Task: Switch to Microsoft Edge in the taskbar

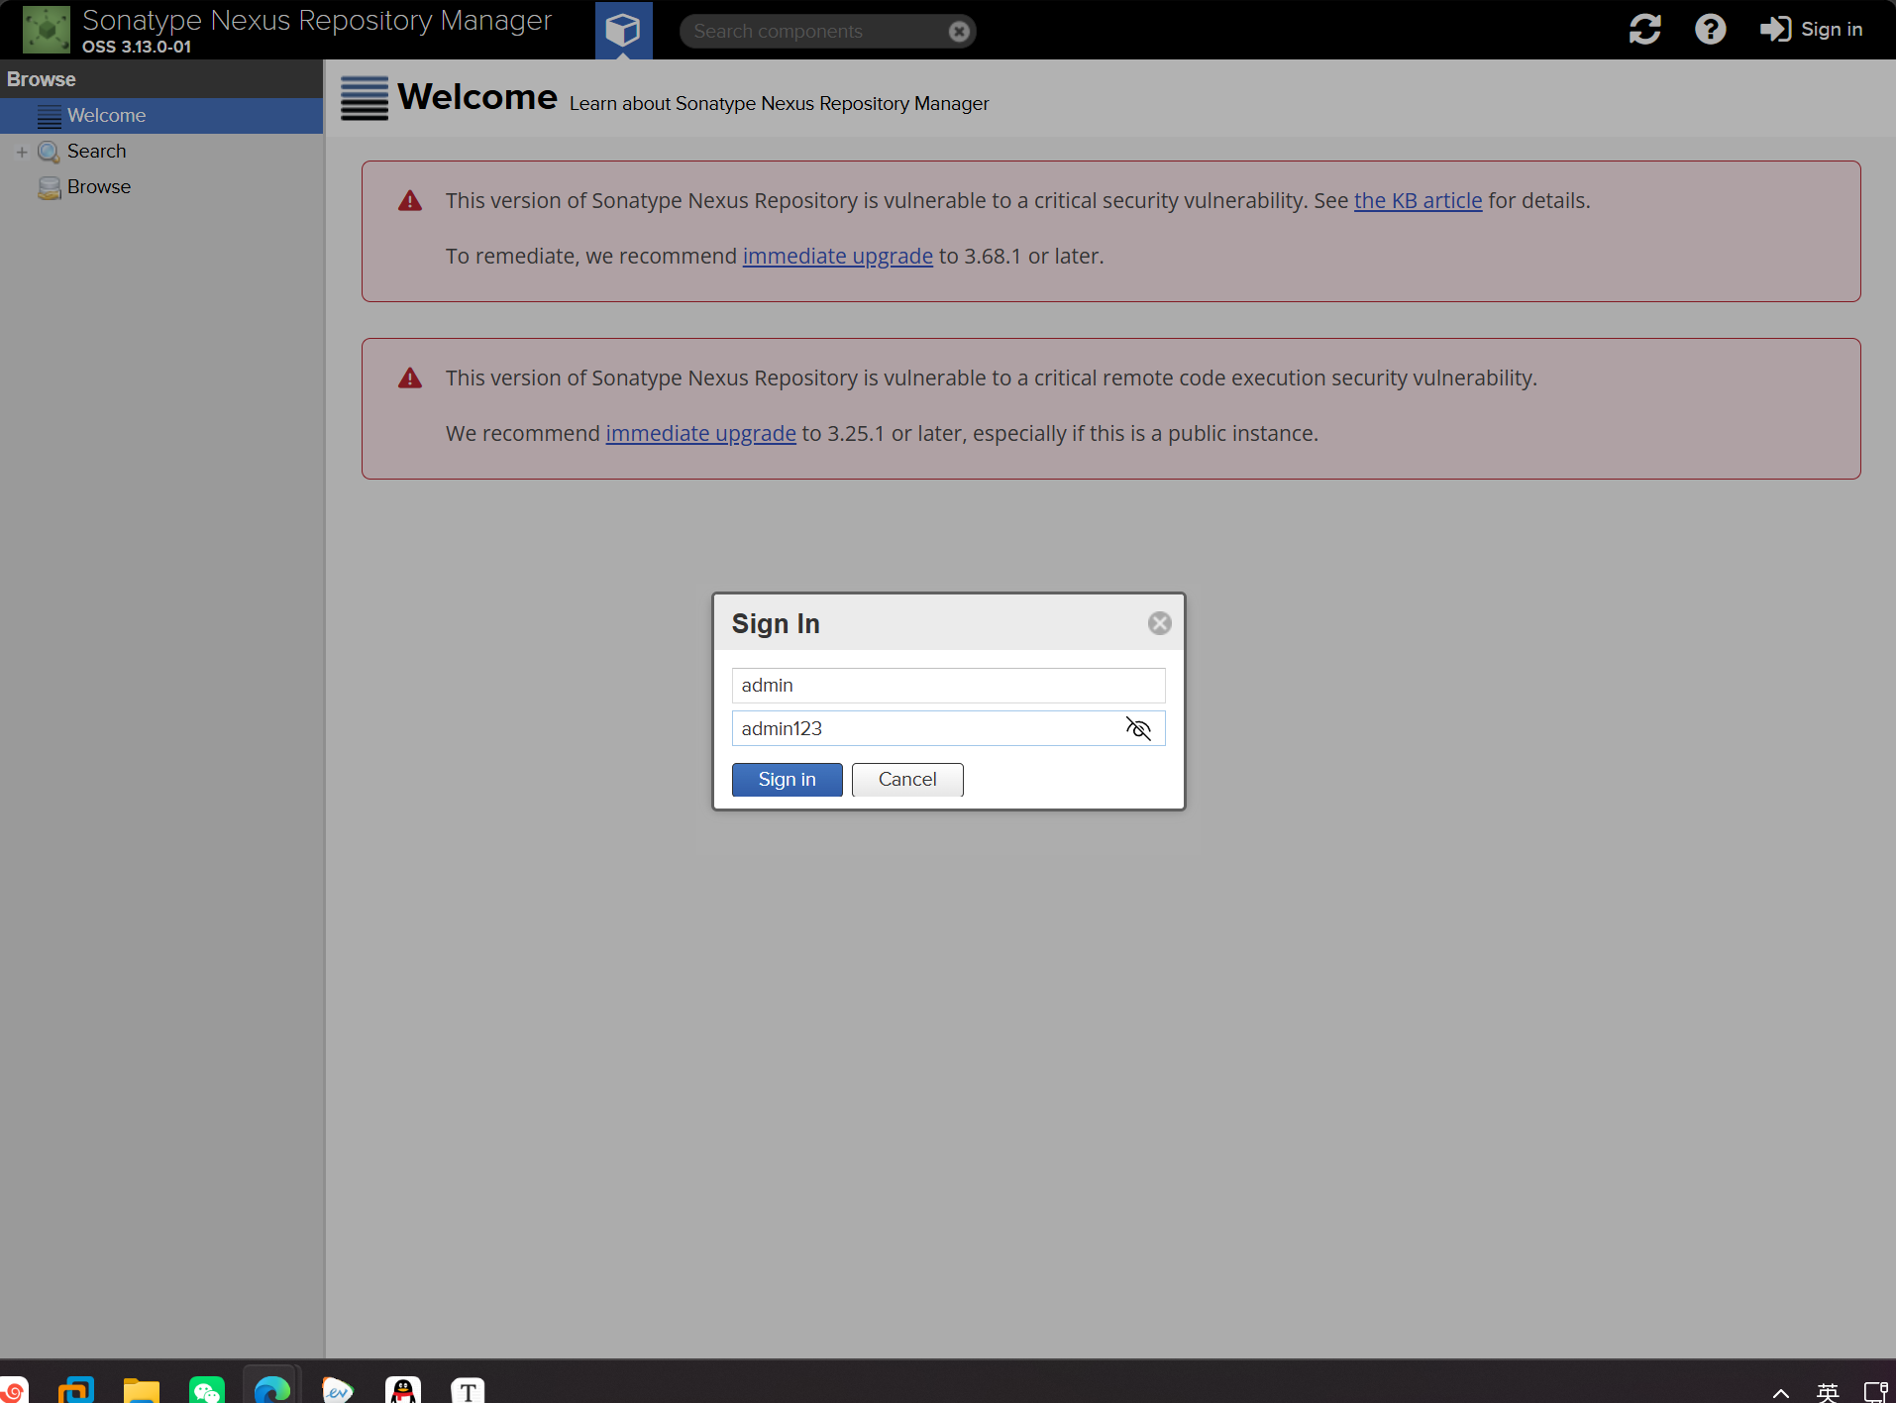Action: (x=271, y=1389)
